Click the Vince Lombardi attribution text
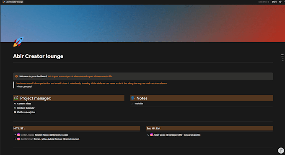This screenshot has height=155, width=285. click(x=24, y=86)
